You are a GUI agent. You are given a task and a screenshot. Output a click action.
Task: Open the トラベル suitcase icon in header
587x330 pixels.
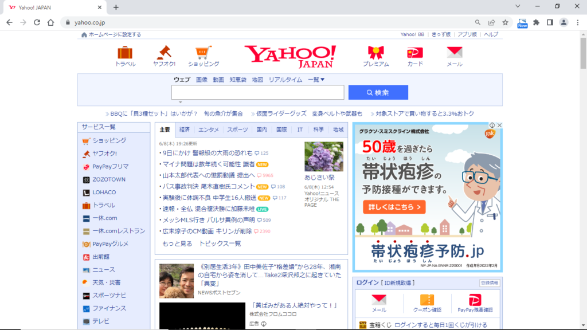pos(125,53)
